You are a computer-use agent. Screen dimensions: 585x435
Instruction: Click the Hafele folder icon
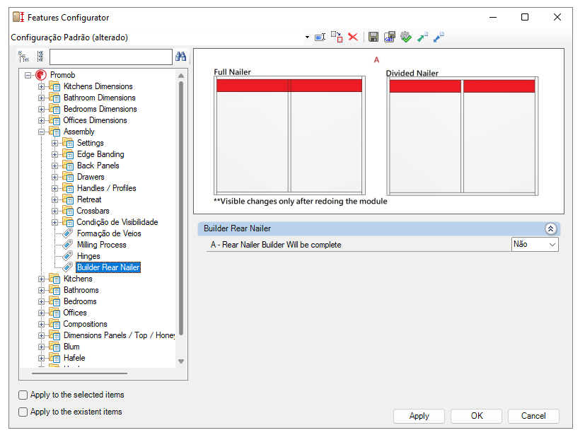click(54, 358)
